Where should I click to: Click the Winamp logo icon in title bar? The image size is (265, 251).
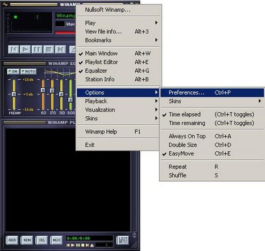[5, 4]
